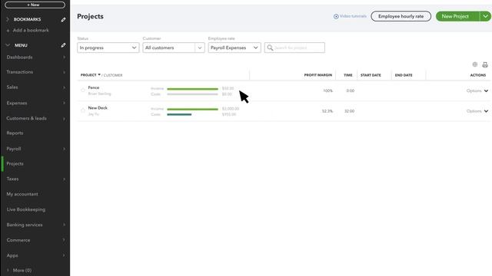Click TIME column header
The image size is (492, 276).
click(x=347, y=75)
